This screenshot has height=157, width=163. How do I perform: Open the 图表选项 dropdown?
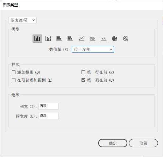22,20
